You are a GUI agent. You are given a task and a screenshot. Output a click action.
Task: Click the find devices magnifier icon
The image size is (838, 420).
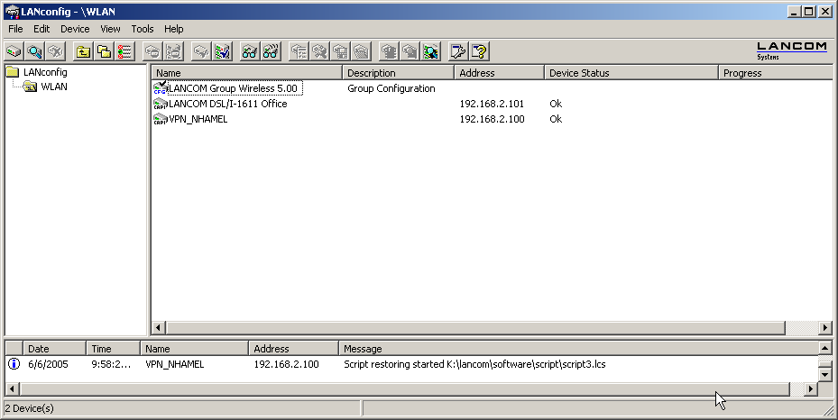[x=34, y=52]
